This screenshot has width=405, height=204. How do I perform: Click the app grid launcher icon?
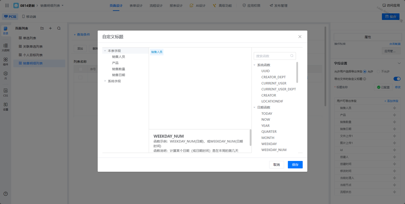click(x=7, y=5)
